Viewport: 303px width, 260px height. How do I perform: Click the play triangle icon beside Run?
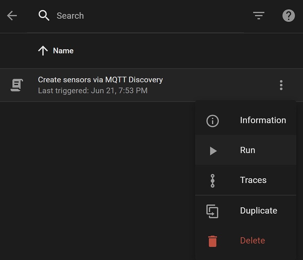point(213,150)
